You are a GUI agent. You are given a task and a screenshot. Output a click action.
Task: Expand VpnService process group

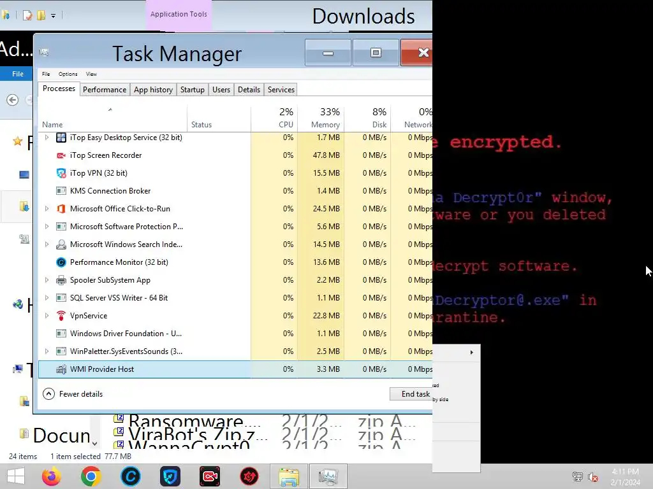[x=47, y=316]
